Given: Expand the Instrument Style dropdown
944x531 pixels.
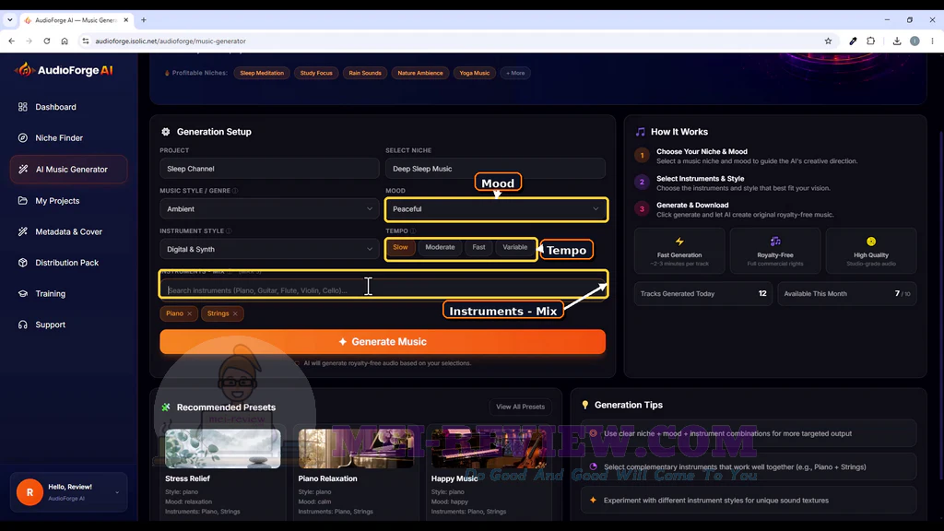Looking at the screenshot, I should pyautogui.click(x=269, y=249).
